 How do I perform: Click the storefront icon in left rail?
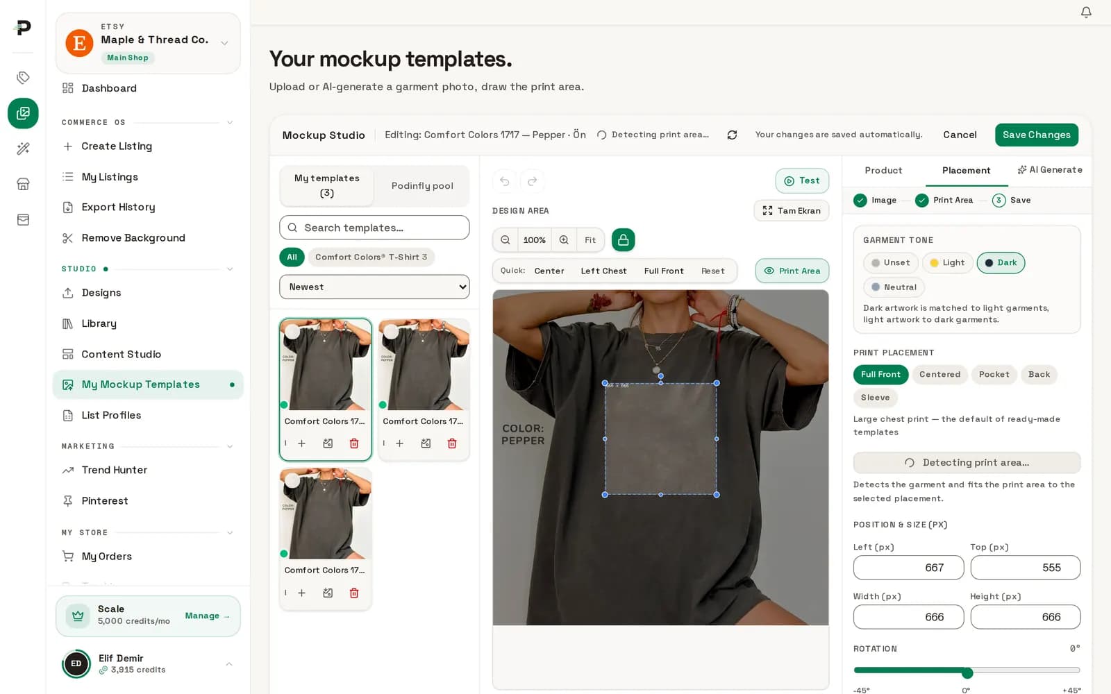23,184
